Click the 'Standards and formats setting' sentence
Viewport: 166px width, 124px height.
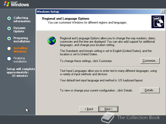click(106, 52)
